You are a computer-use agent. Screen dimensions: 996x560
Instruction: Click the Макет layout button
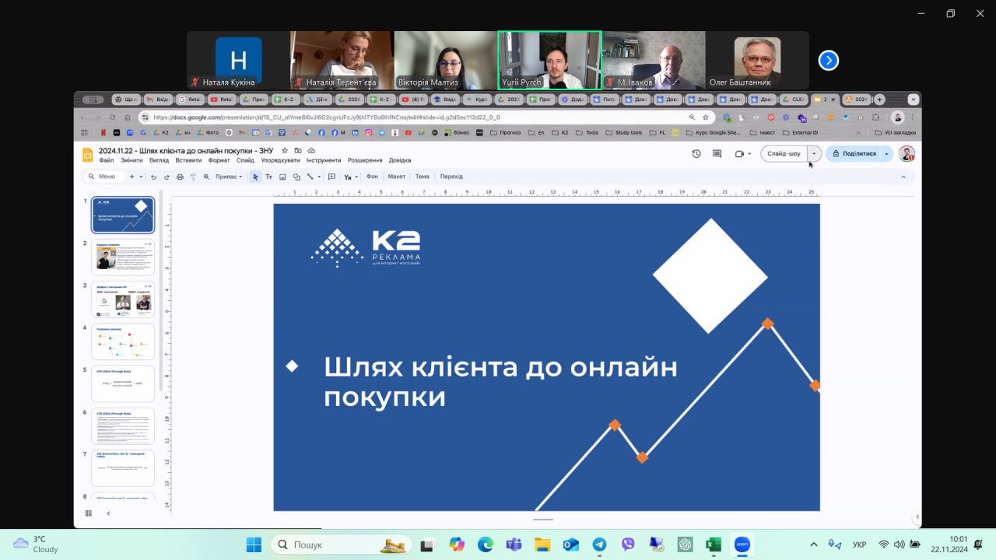(x=397, y=177)
